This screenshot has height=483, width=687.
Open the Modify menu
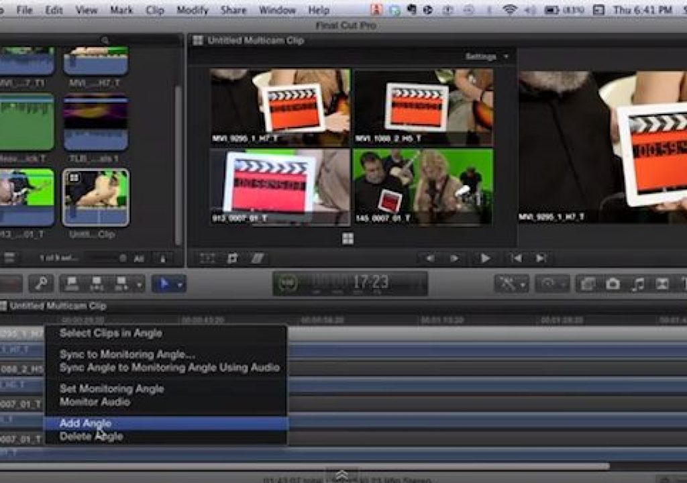coord(193,9)
